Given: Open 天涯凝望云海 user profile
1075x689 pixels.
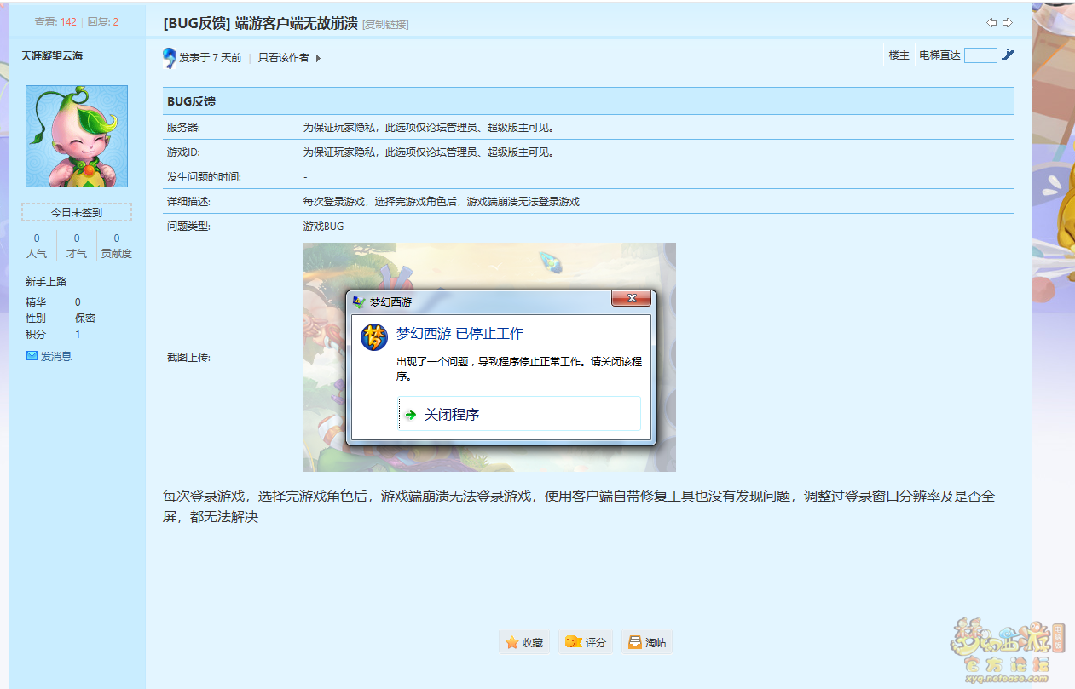Looking at the screenshot, I should click(x=52, y=56).
